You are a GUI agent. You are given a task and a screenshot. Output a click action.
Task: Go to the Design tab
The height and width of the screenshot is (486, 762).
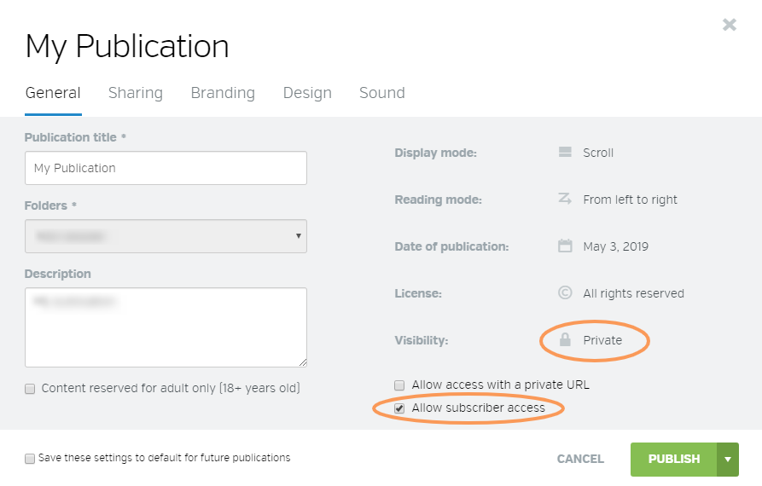pyautogui.click(x=307, y=93)
